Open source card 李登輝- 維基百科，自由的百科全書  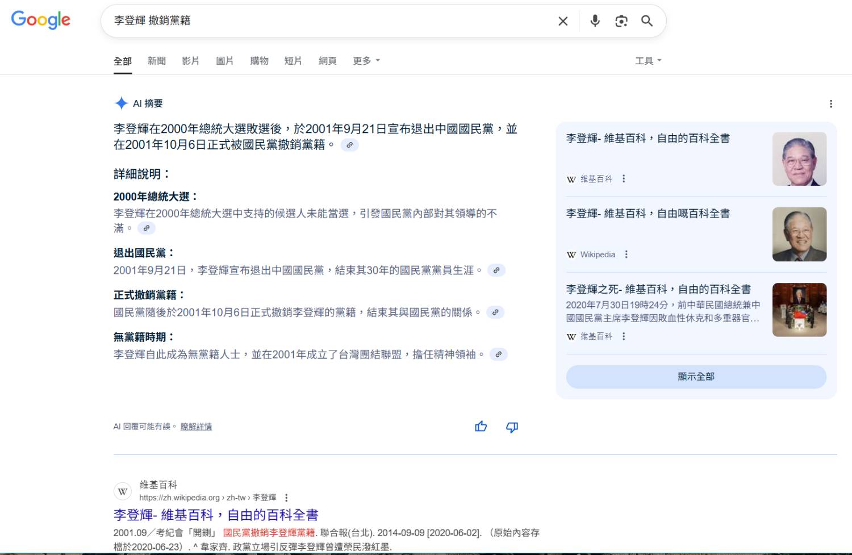(648, 138)
